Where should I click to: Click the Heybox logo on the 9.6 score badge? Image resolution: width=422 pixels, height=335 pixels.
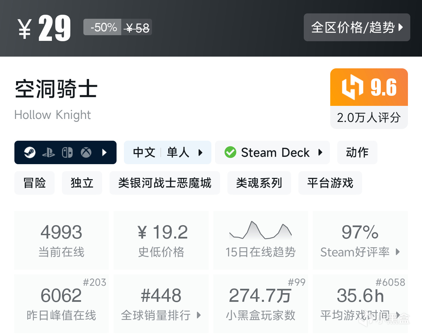(352, 87)
